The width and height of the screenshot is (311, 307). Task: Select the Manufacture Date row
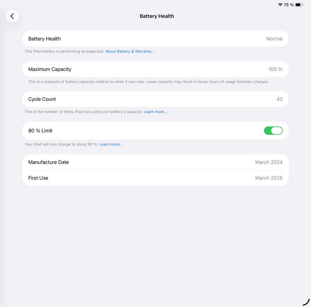pyautogui.click(x=155, y=162)
